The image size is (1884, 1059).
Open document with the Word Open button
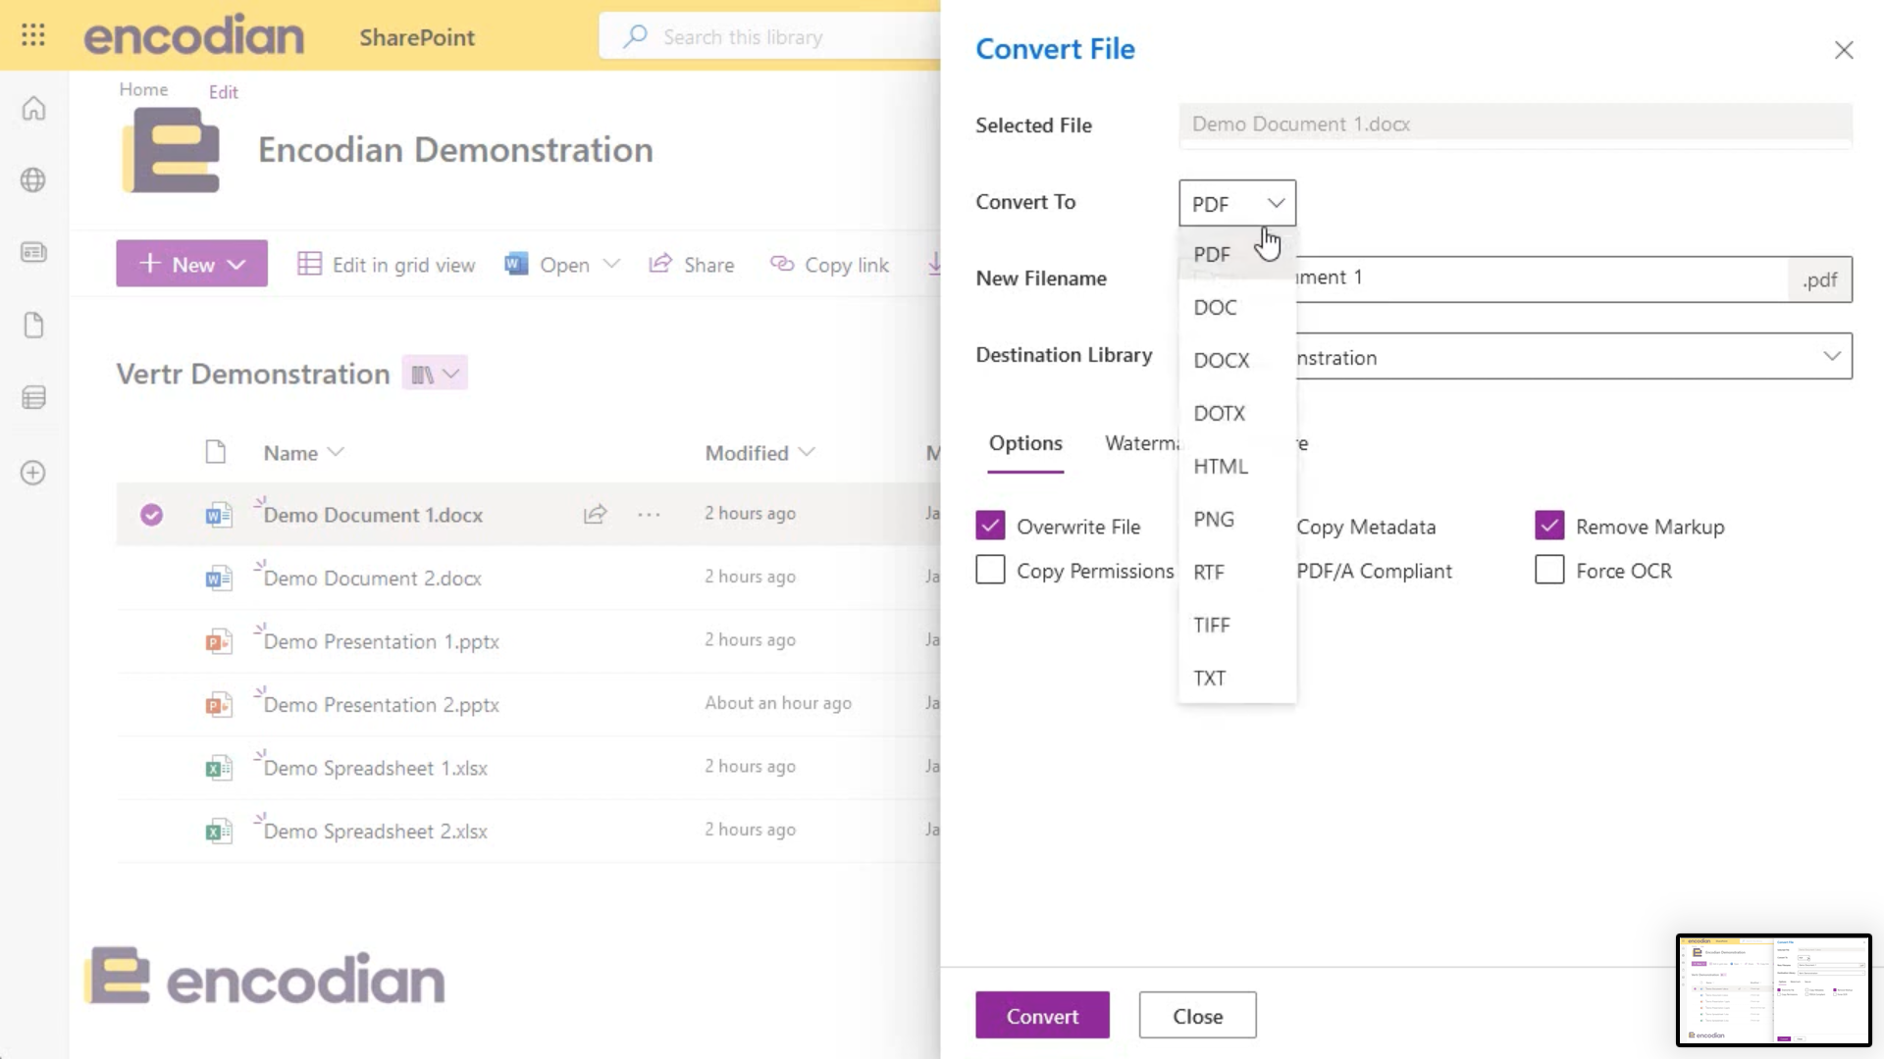(x=547, y=265)
